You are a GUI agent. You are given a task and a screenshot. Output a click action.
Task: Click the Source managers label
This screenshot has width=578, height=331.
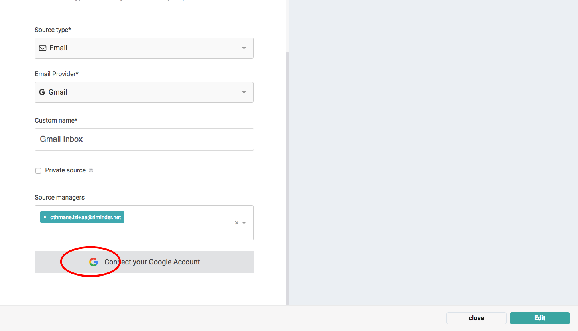tap(60, 198)
